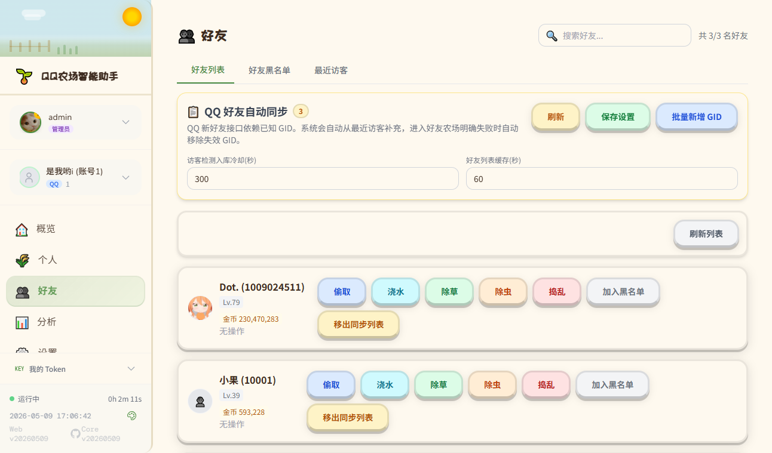The width and height of the screenshot is (772, 453).
Task: Add 小果 to blacklist with 加入黑名单
Action: pos(612,385)
